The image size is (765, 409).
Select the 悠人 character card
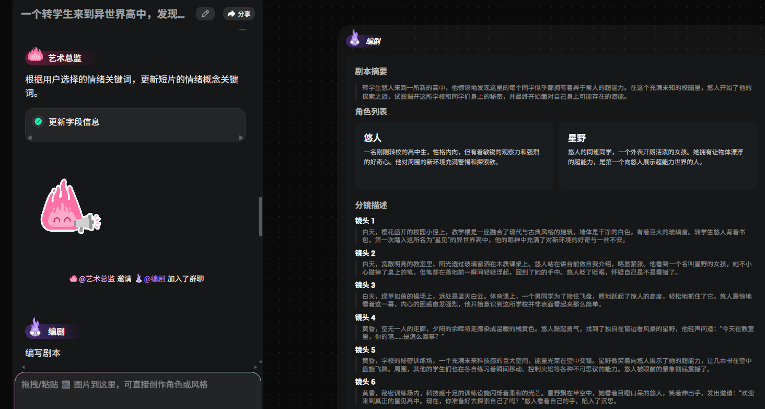pyautogui.click(x=454, y=155)
